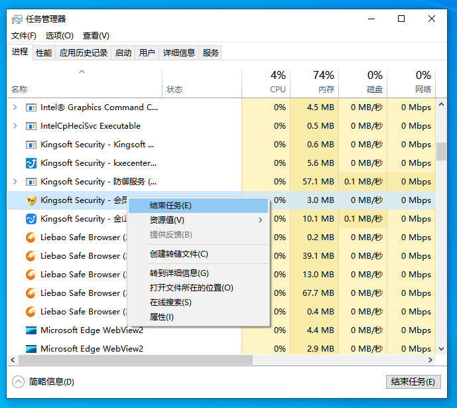Click the VIP shield icon of Kingsoft Security 会员

(x=31, y=200)
